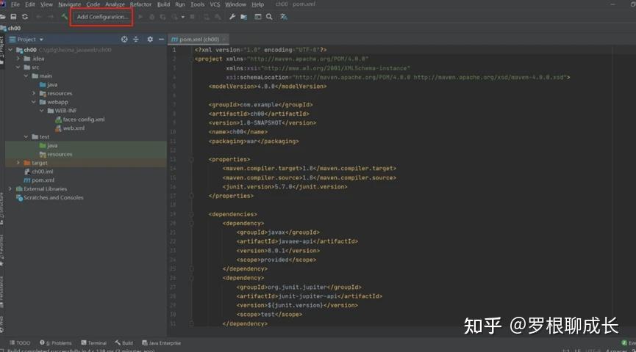Click the Run triangle icon in toolbar

(140, 17)
